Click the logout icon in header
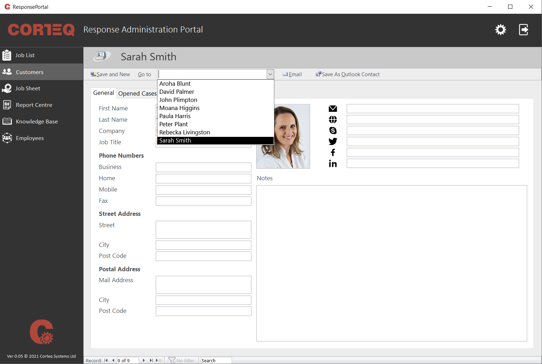 tap(524, 30)
